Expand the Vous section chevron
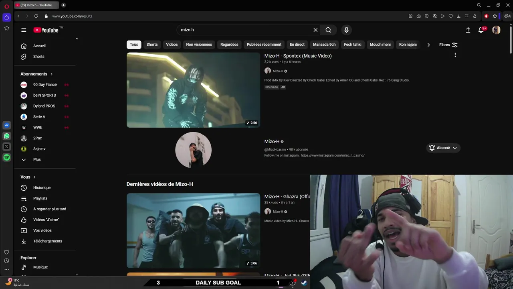Viewport: 513px width, 289px height. pos(34,177)
